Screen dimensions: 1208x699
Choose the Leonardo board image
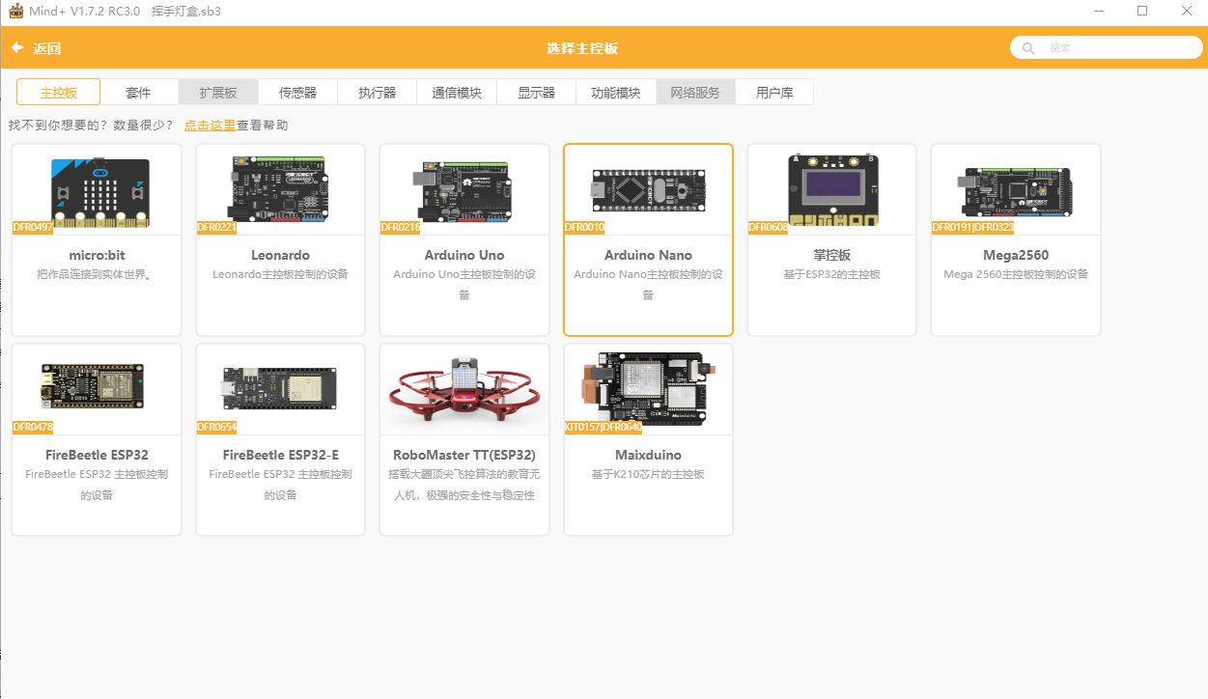point(281,188)
